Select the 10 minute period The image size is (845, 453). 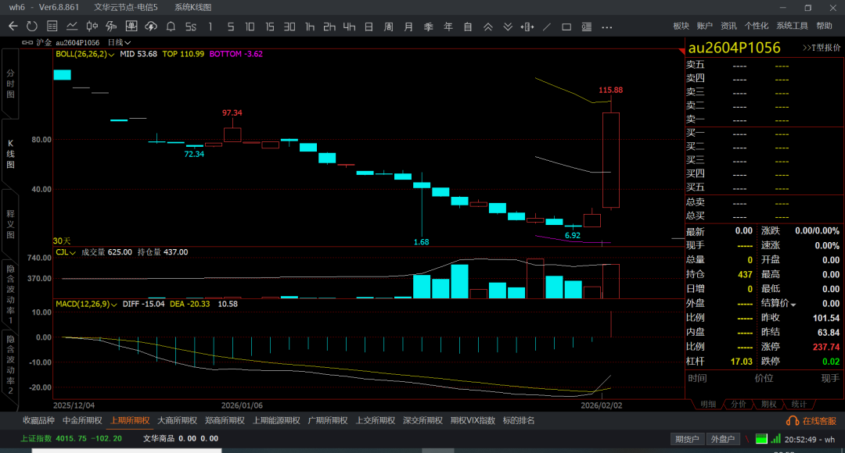(x=250, y=27)
